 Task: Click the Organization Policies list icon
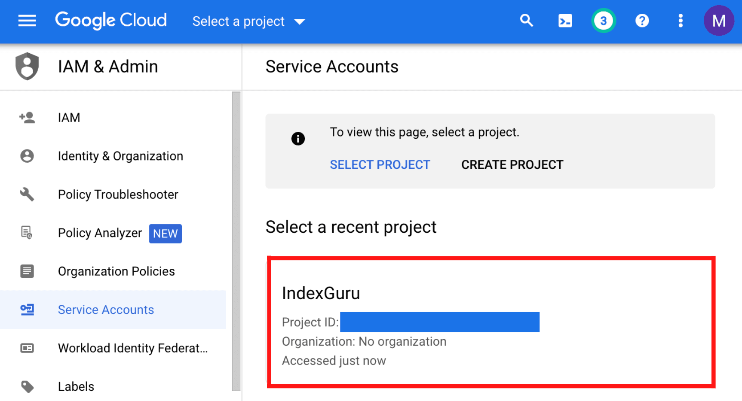tap(27, 271)
